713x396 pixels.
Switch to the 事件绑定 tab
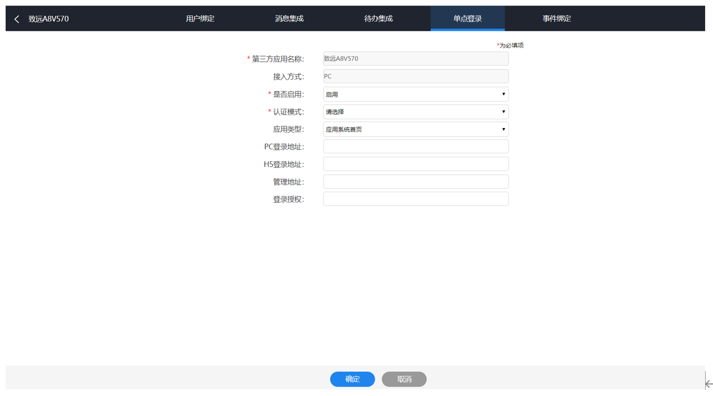click(556, 19)
